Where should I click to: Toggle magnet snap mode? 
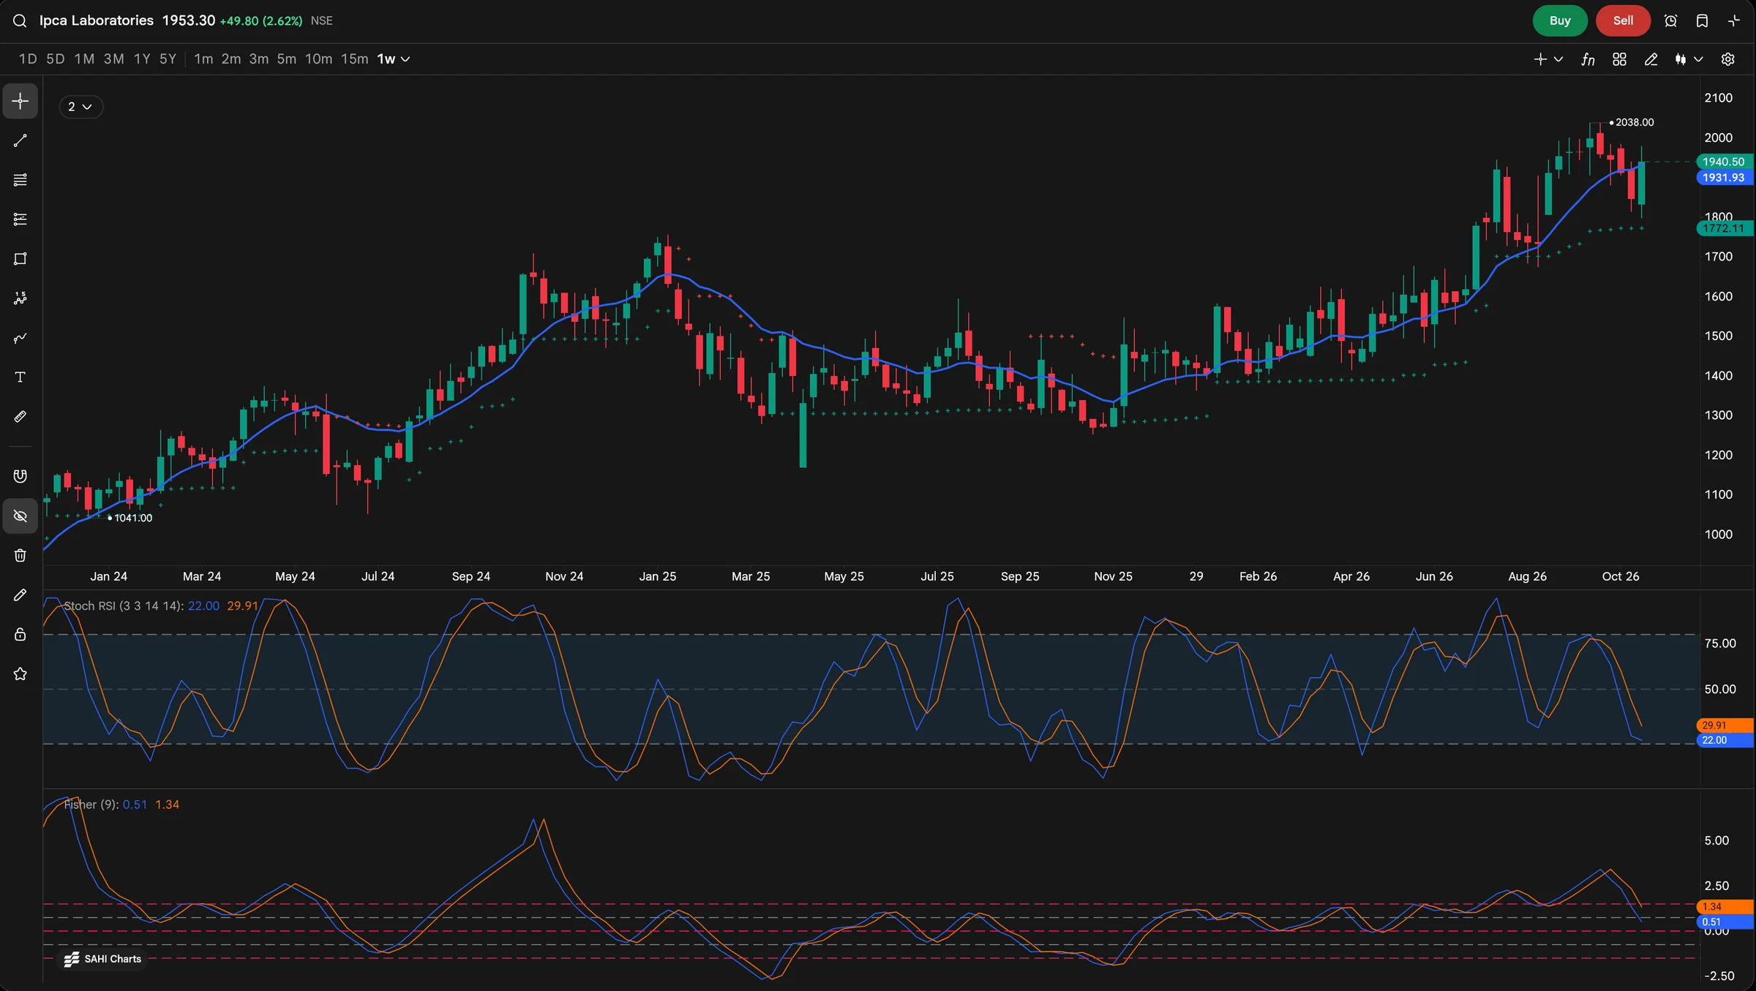coord(20,477)
